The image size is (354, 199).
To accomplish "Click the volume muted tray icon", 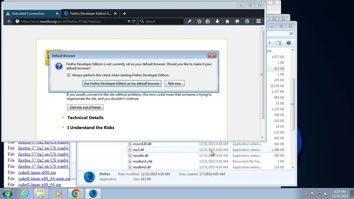I will (x=326, y=194).
